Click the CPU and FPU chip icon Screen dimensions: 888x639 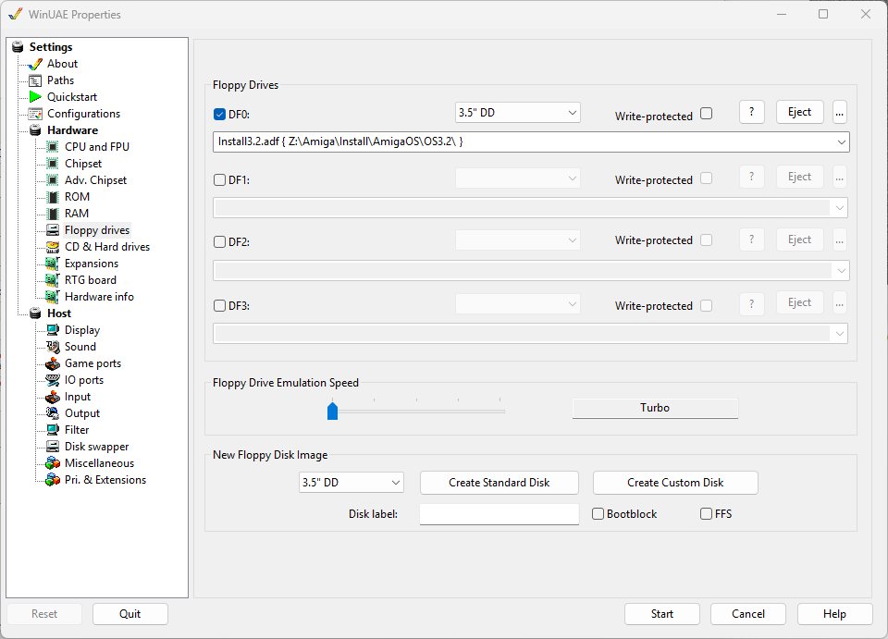click(x=53, y=147)
